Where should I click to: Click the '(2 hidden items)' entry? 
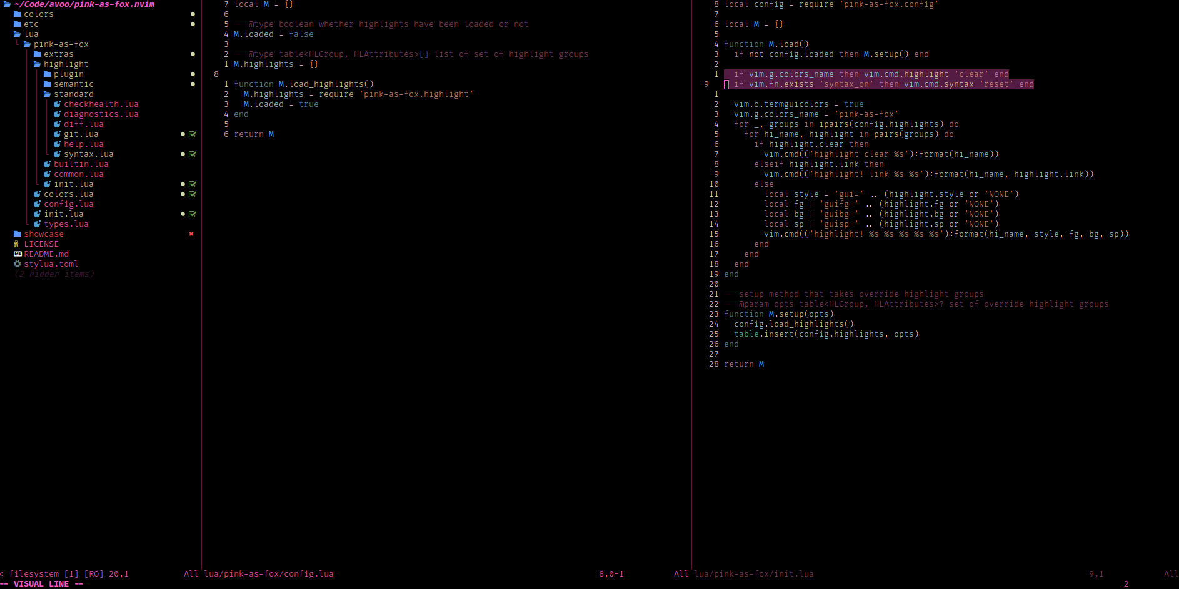pyautogui.click(x=54, y=274)
